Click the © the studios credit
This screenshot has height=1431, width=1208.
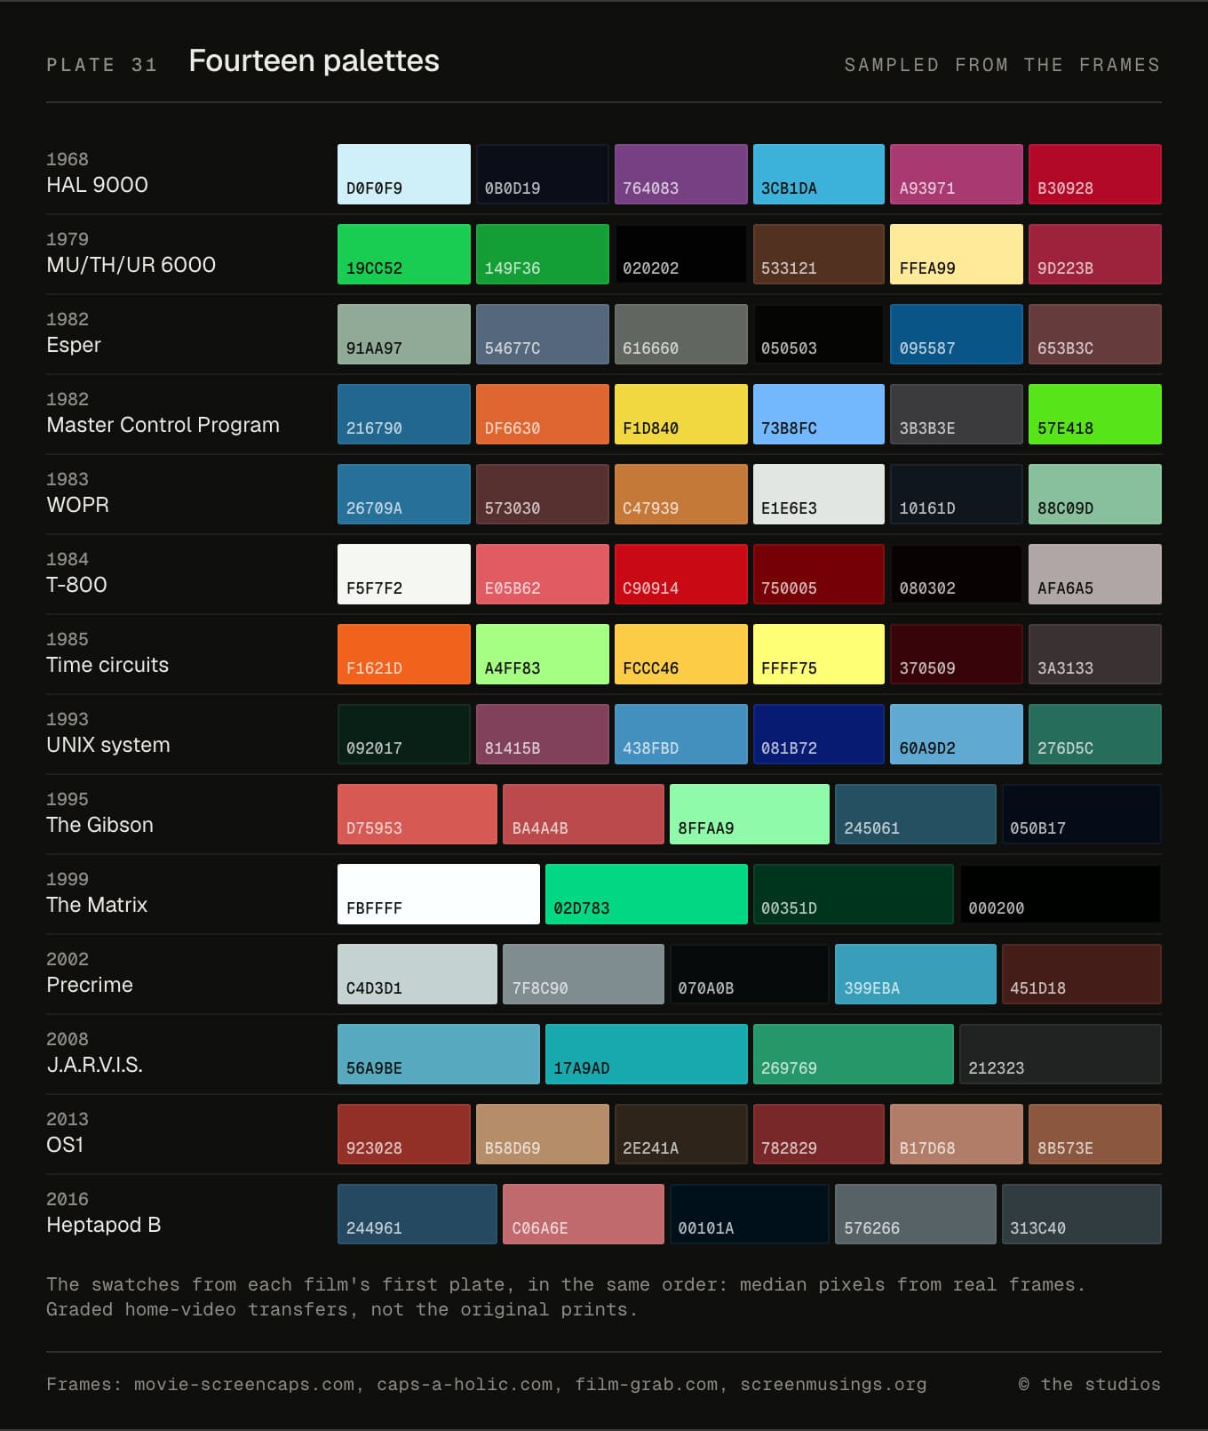[1089, 1384]
